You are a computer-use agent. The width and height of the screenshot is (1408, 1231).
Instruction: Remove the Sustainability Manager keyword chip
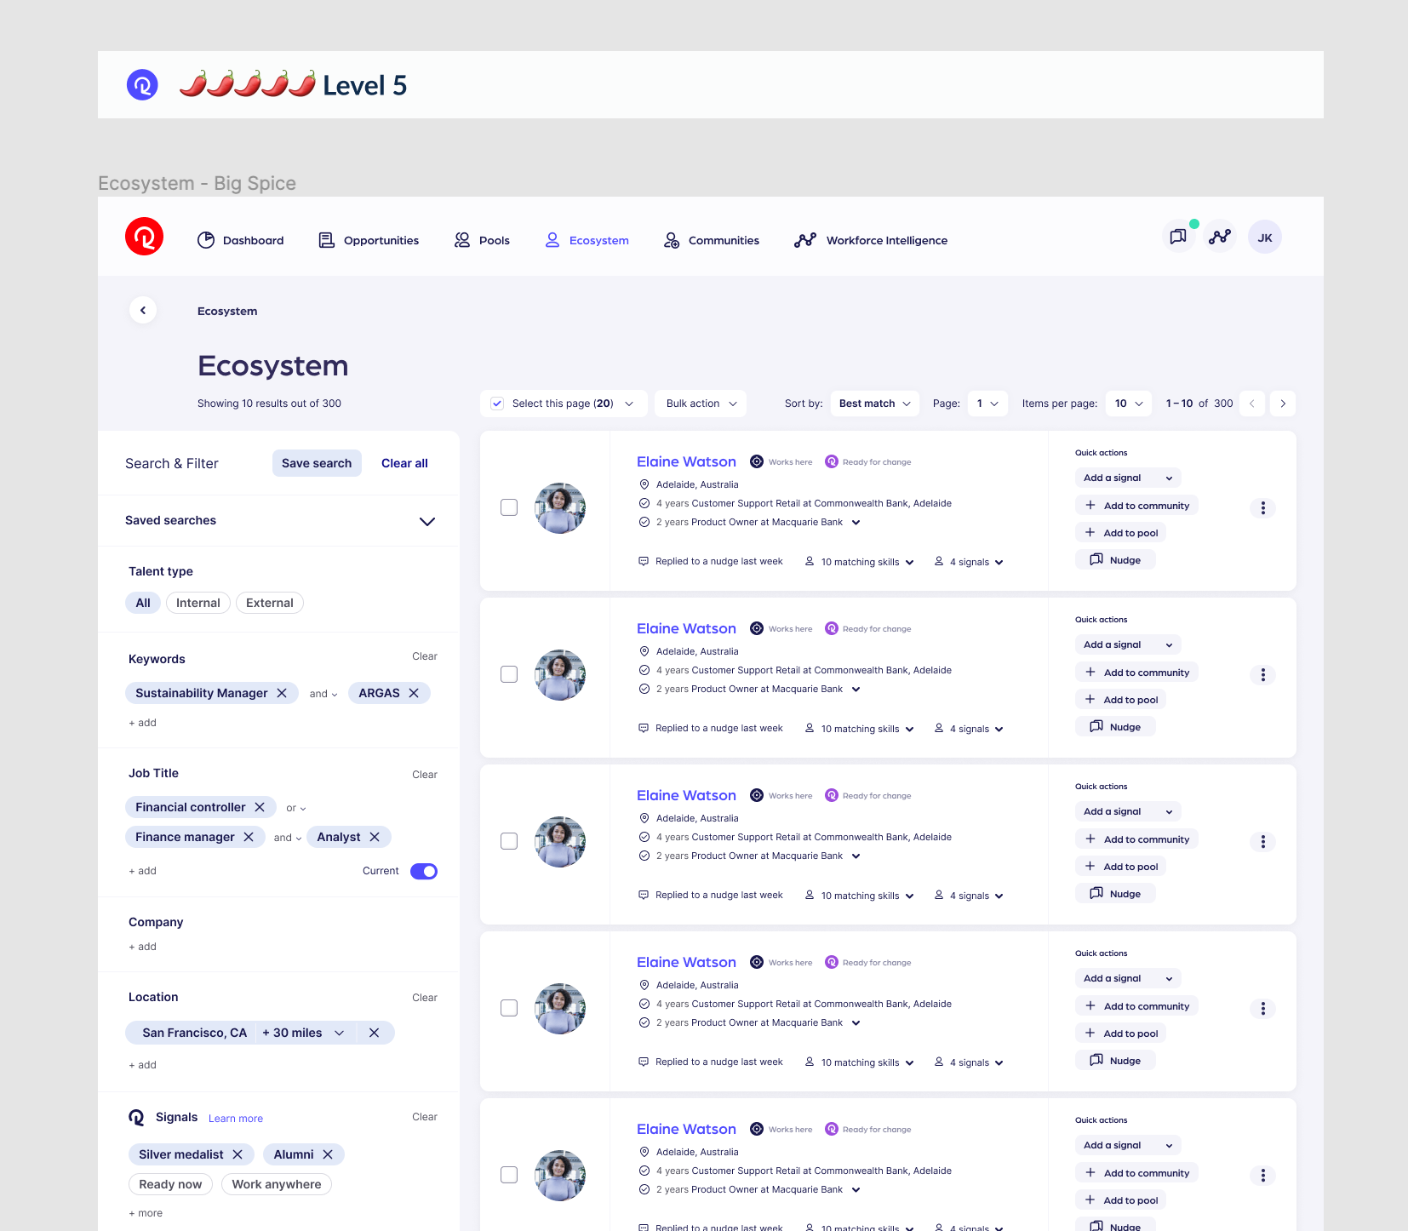(x=282, y=693)
